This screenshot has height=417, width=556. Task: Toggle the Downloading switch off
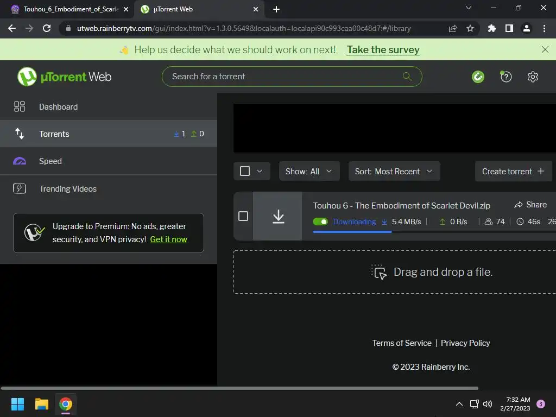coord(320,222)
